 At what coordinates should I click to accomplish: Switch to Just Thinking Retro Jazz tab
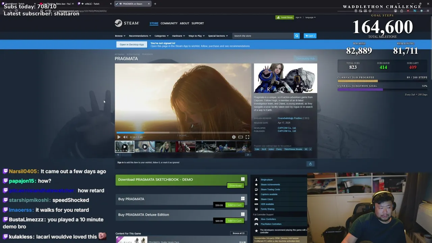point(57,4)
